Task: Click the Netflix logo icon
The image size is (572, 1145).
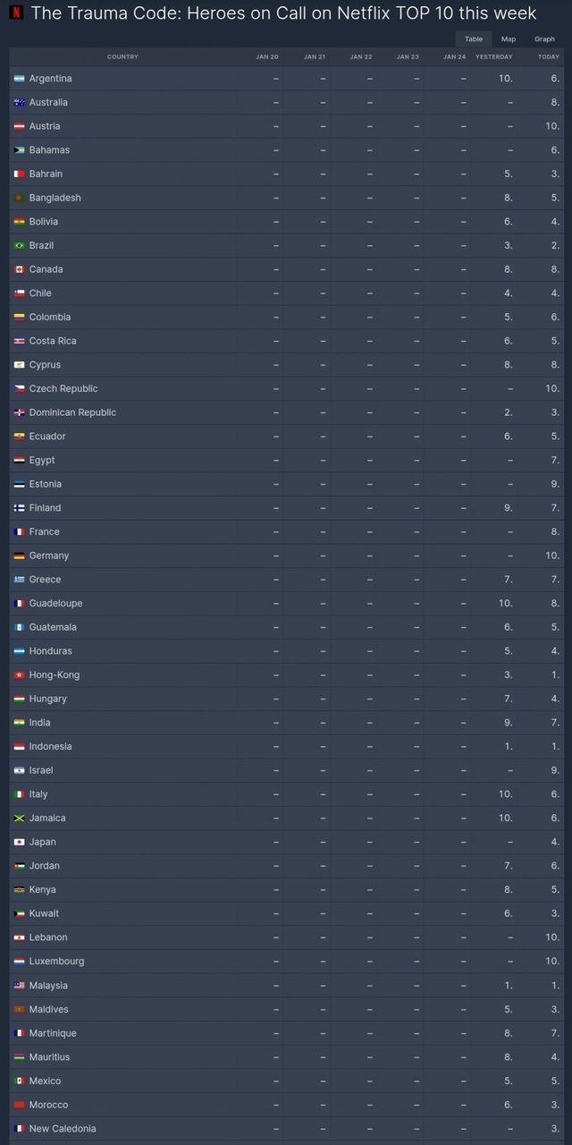Action: click(16, 13)
